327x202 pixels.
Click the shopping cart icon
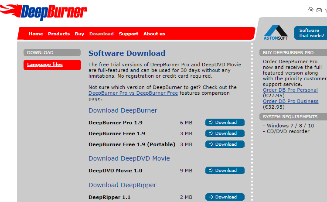(326, 10)
